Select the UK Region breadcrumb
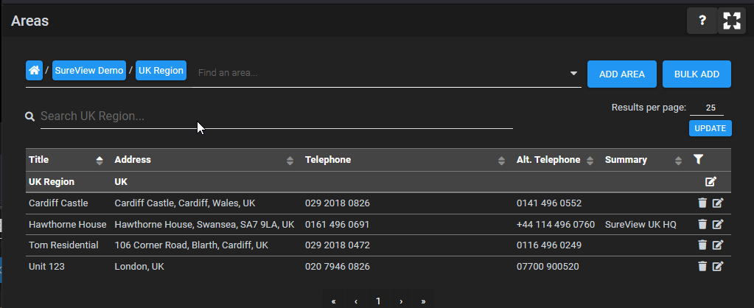The image size is (754, 308). pos(161,71)
